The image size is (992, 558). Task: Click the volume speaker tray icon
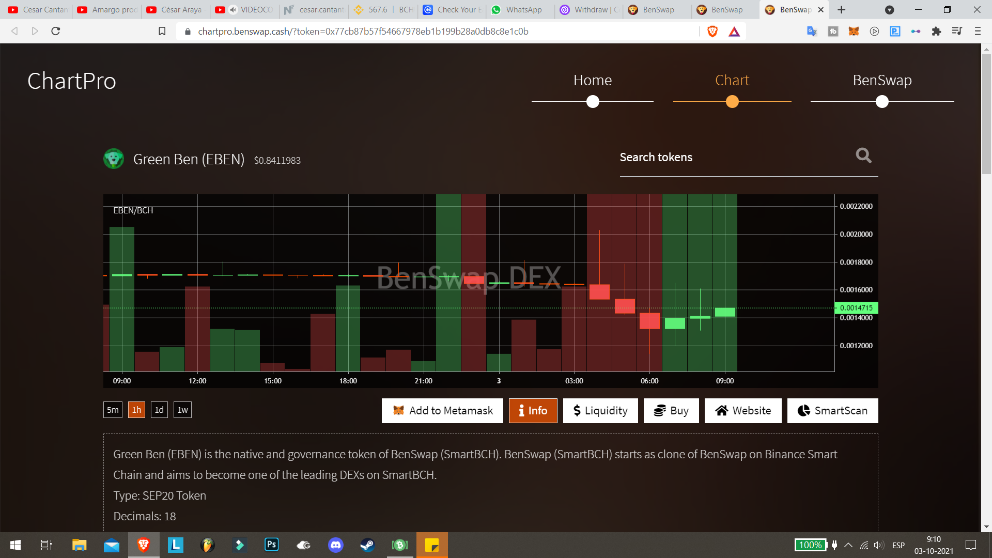pos(878,545)
